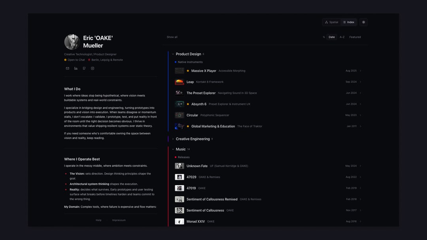Toggle the light/dark theme sun button
The height and width of the screenshot is (240, 427).
[x=363, y=22]
